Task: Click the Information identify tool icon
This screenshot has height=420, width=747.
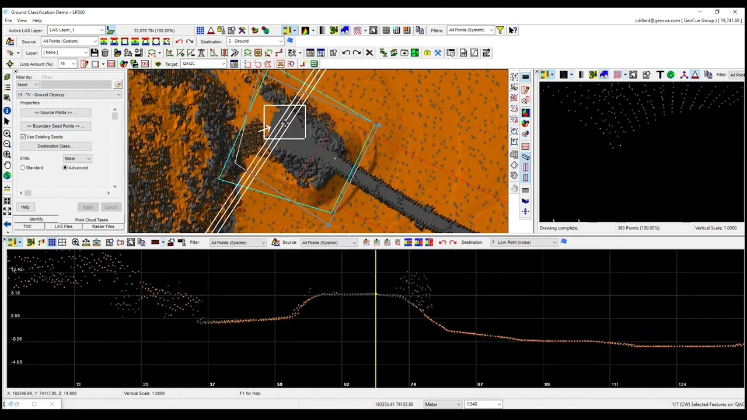Action: click(7, 110)
